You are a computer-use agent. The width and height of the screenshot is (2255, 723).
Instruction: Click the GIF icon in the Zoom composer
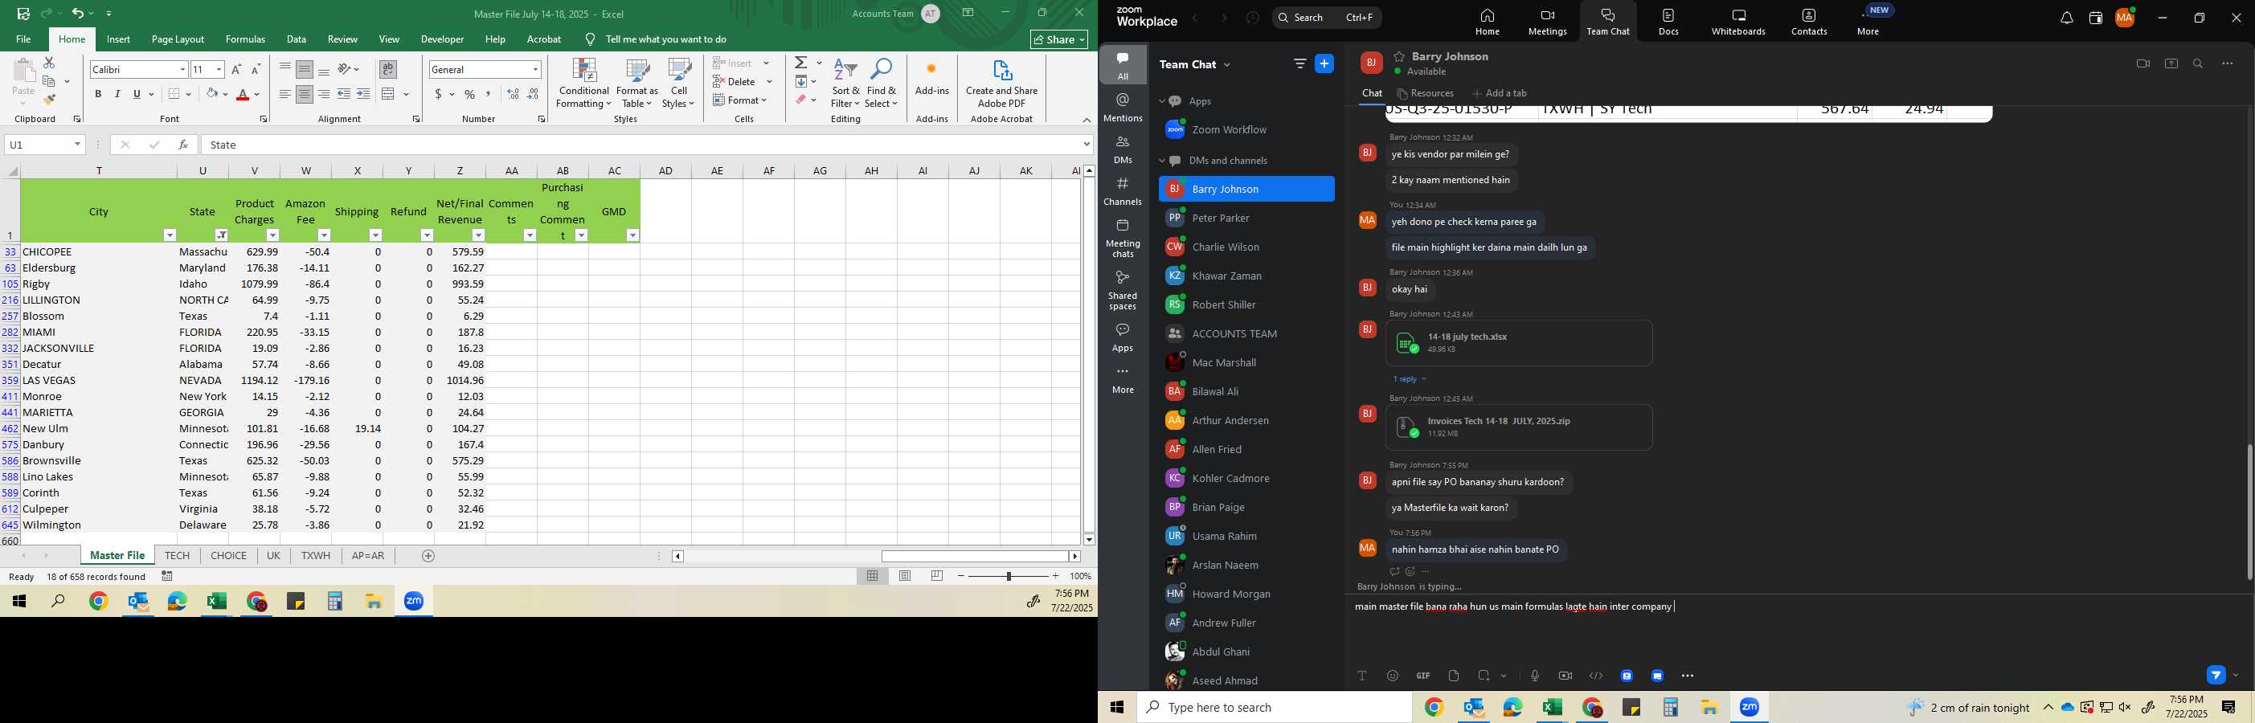(x=1423, y=676)
